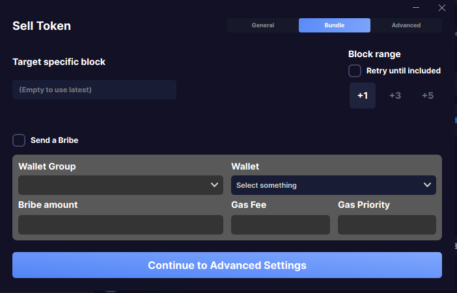Expand the Wallet 'Select something' dropdown
This screenshot has width=457, height=293.
point(333,185)
